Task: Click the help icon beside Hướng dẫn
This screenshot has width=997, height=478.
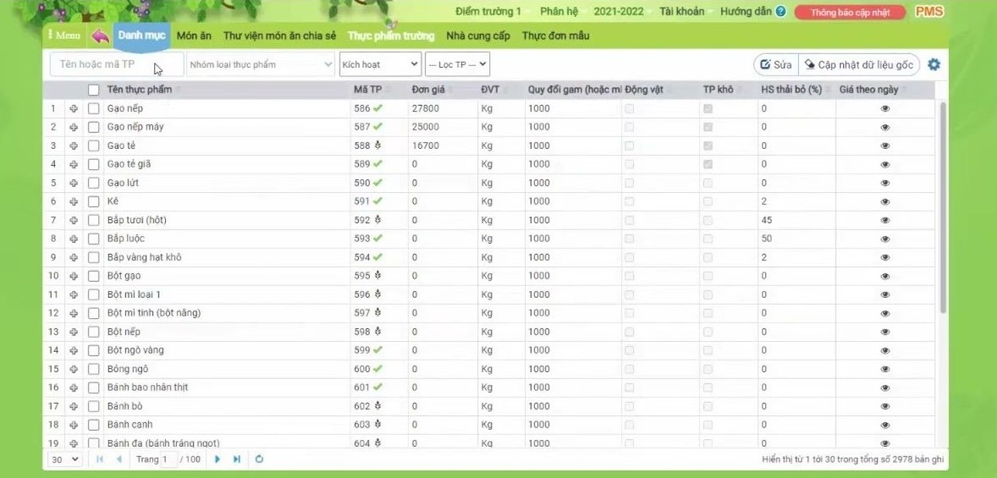Action: click(781, 12)
